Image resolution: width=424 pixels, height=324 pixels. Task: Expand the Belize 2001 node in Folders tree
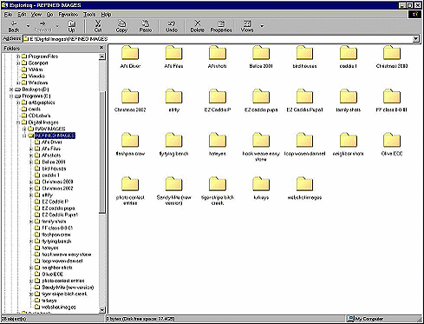(x=31, y=162)
